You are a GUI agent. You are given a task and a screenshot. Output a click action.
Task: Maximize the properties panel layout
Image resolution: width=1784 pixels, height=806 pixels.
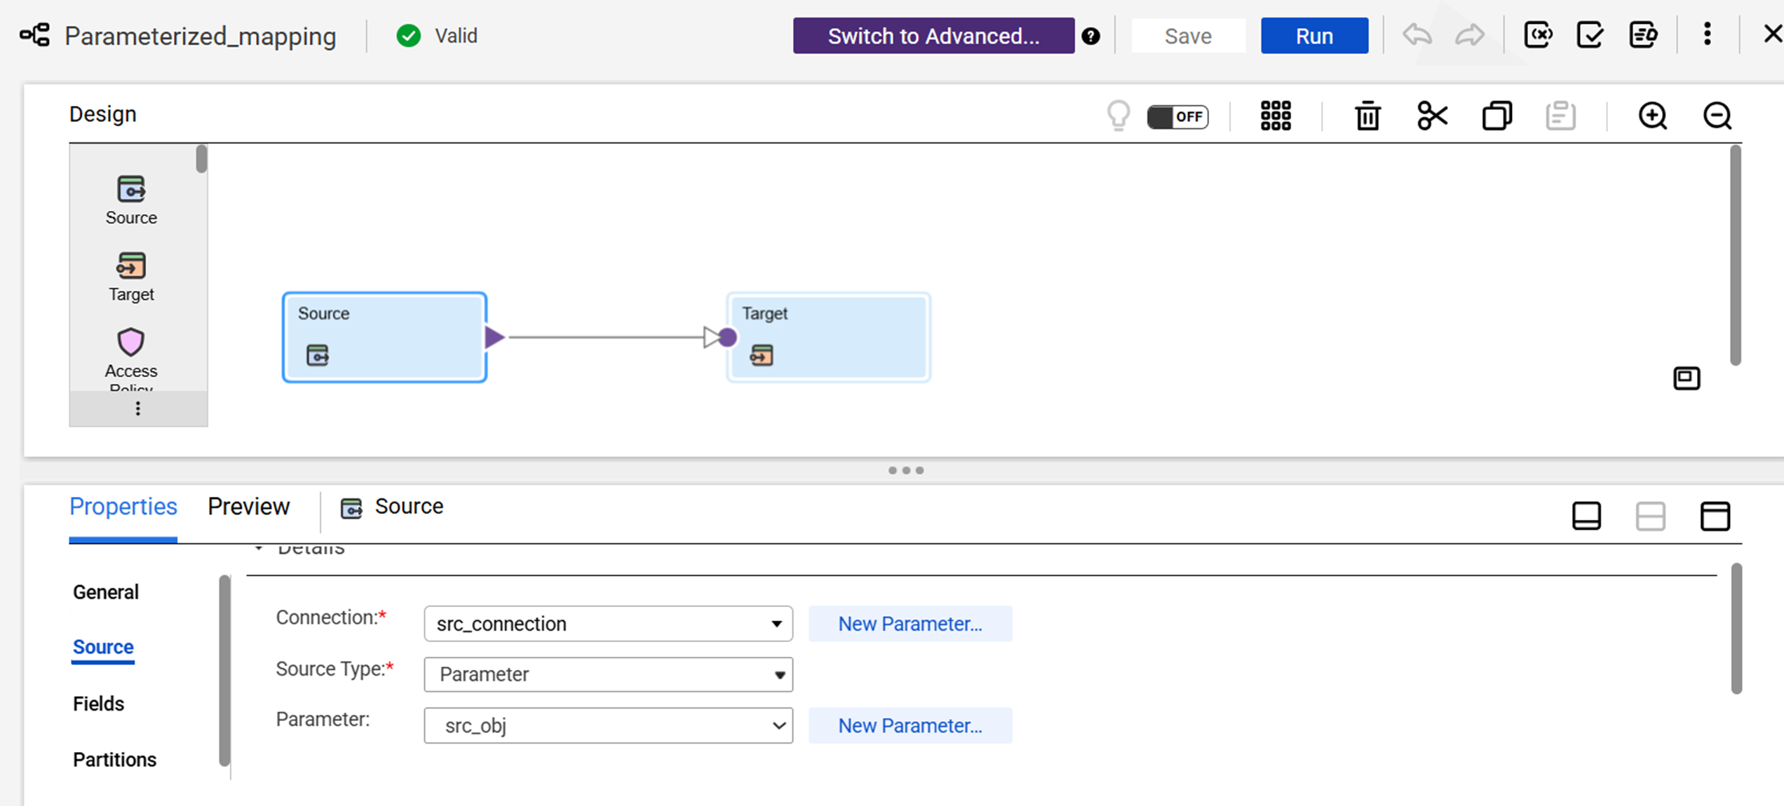coord(1715,516)
